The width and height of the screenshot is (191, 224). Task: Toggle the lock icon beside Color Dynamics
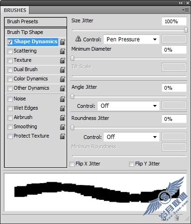click(x=62, y=79)
